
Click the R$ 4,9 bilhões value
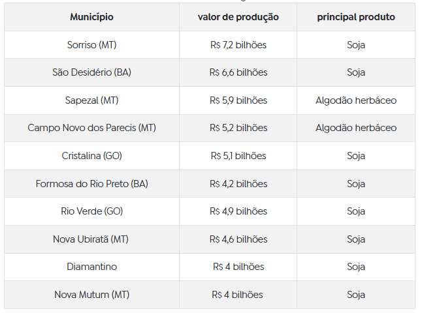click(x=238, y=211)
